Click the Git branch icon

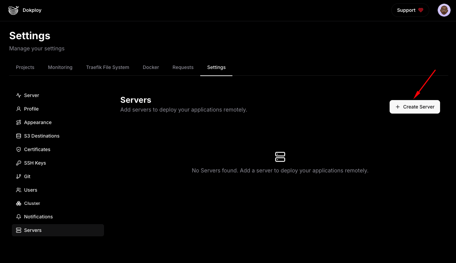click(19, 176)
